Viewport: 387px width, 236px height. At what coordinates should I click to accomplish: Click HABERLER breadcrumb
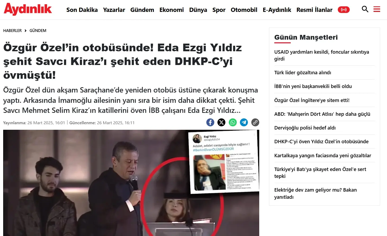(x=12, y=31)
